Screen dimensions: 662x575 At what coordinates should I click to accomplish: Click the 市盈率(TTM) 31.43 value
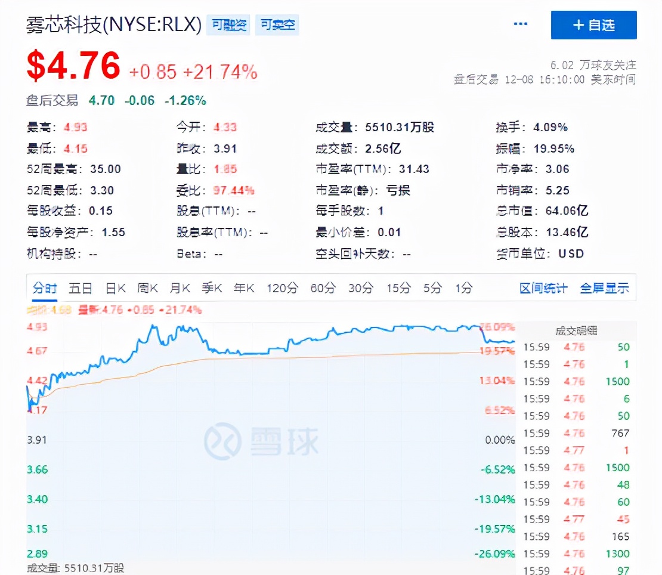(x=414, y=169)
